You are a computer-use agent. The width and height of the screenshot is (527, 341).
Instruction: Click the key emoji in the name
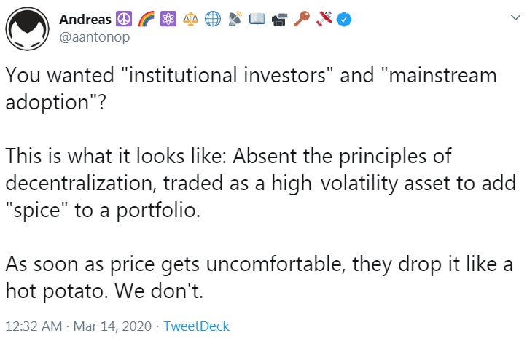tap(302, 19)
